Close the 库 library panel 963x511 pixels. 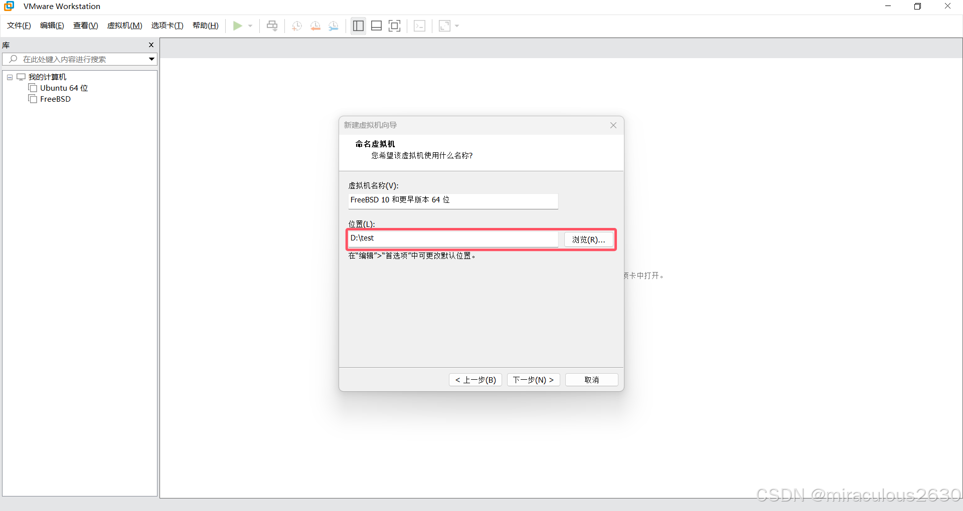(x=151, y=45)
